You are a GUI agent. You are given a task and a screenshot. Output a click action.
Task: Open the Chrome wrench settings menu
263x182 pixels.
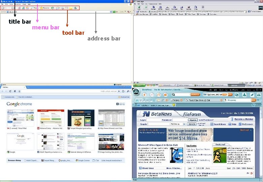[x=129, y=91]
